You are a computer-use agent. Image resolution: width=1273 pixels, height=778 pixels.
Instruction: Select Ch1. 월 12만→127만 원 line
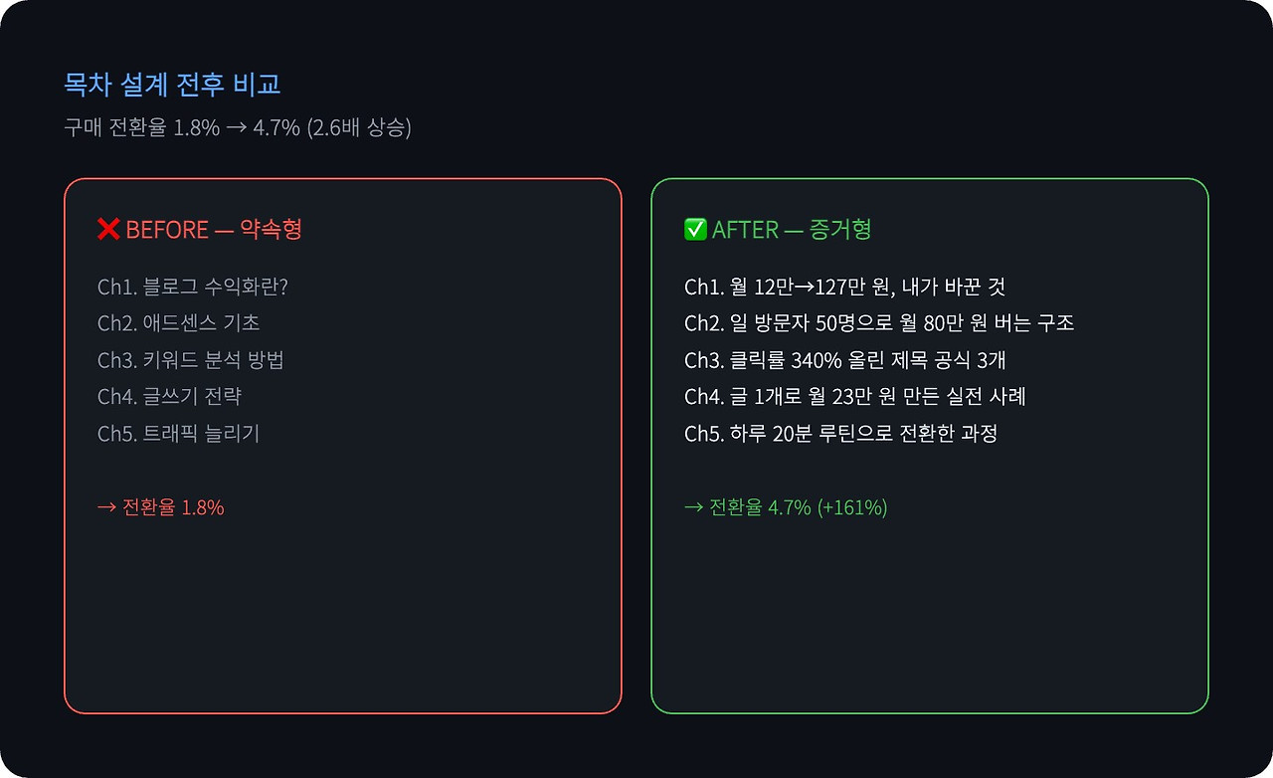(845, 287)
